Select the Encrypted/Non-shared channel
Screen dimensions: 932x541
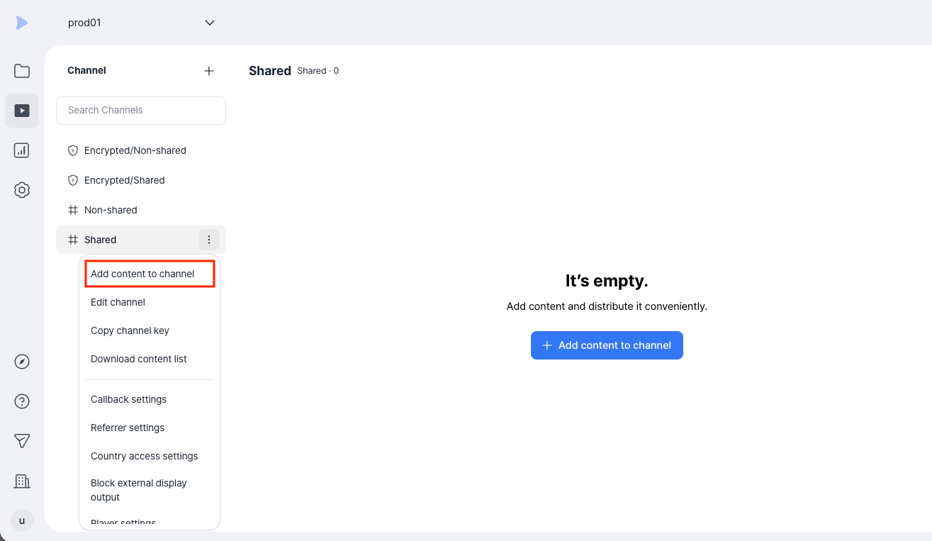(x=141, y=150)
